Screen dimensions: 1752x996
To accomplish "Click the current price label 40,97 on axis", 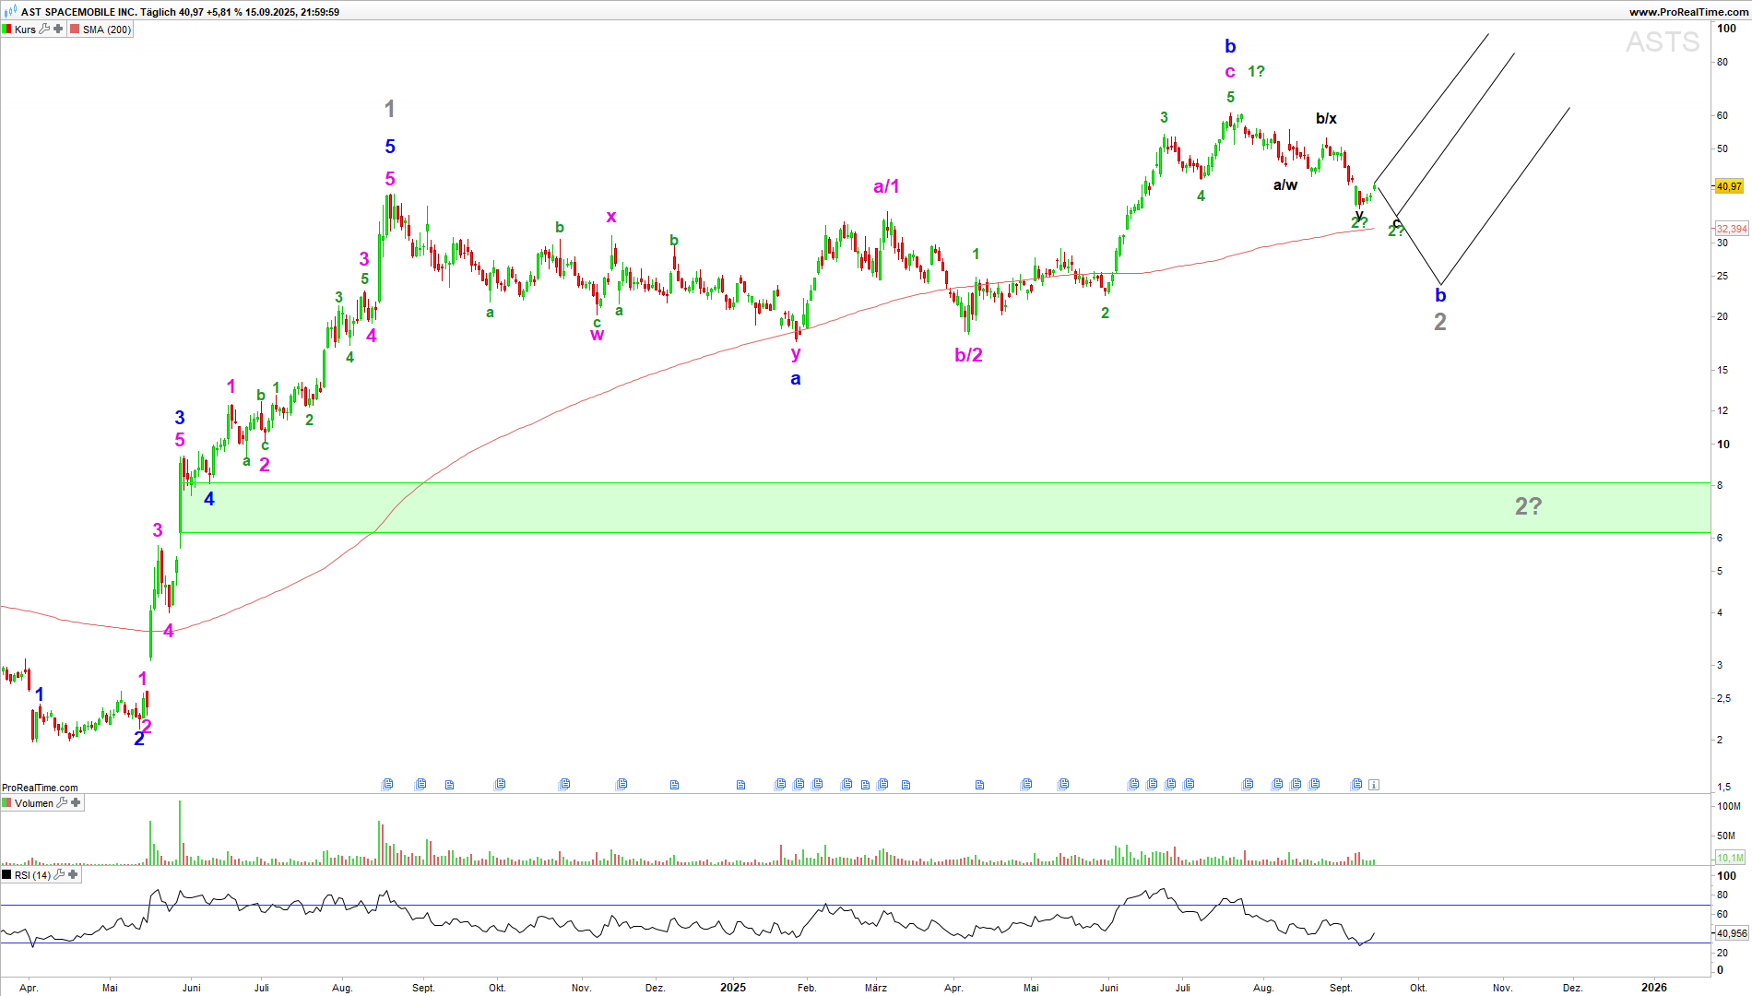I will point(1729,186).
